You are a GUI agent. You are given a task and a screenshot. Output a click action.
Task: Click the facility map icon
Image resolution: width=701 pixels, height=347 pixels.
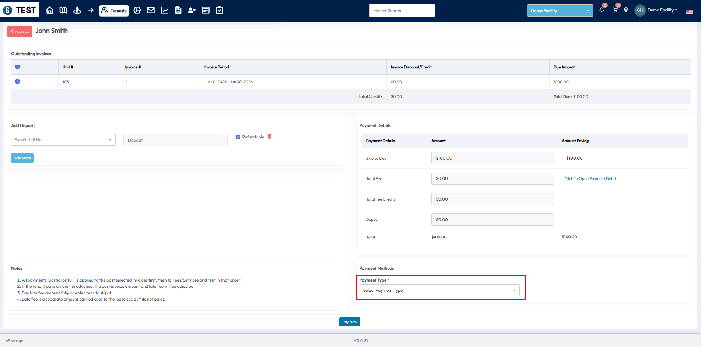coord(63,10)
